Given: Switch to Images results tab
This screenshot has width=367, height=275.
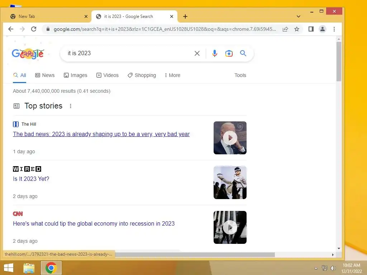Looking at the screenshot, I should 75,75.
